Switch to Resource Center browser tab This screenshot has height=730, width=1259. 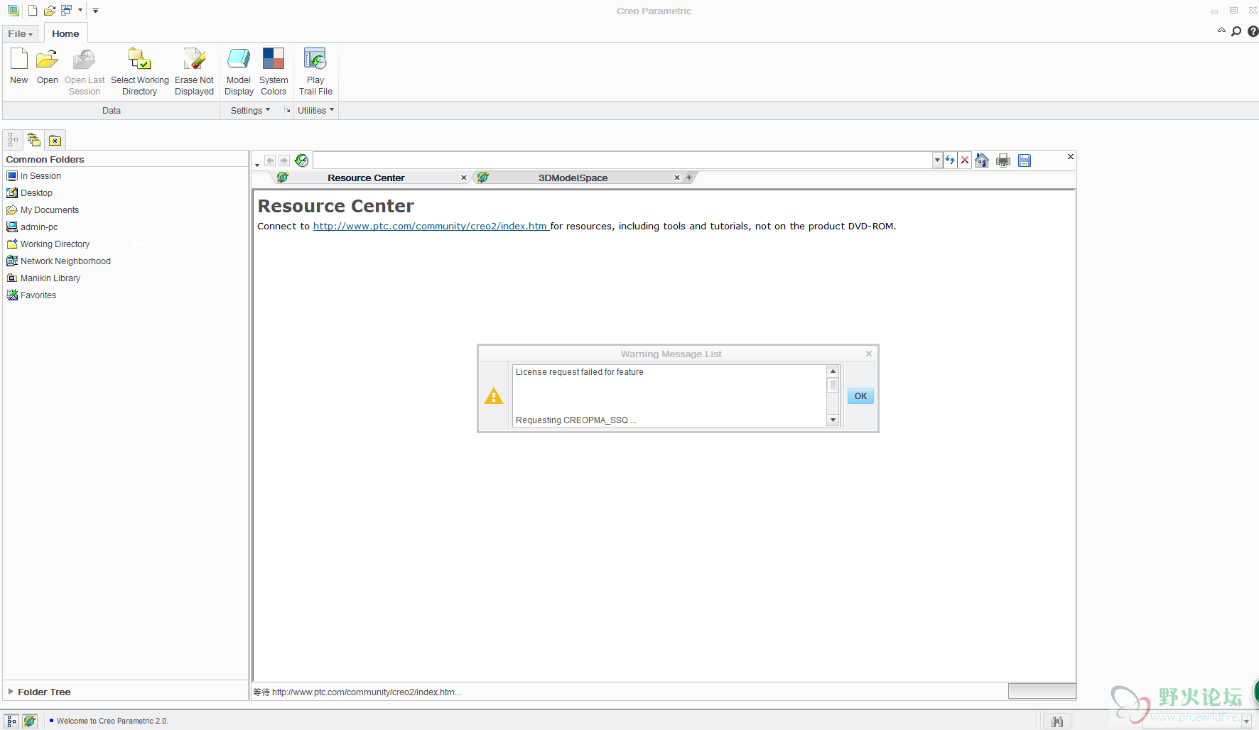[x=366, y=178]
